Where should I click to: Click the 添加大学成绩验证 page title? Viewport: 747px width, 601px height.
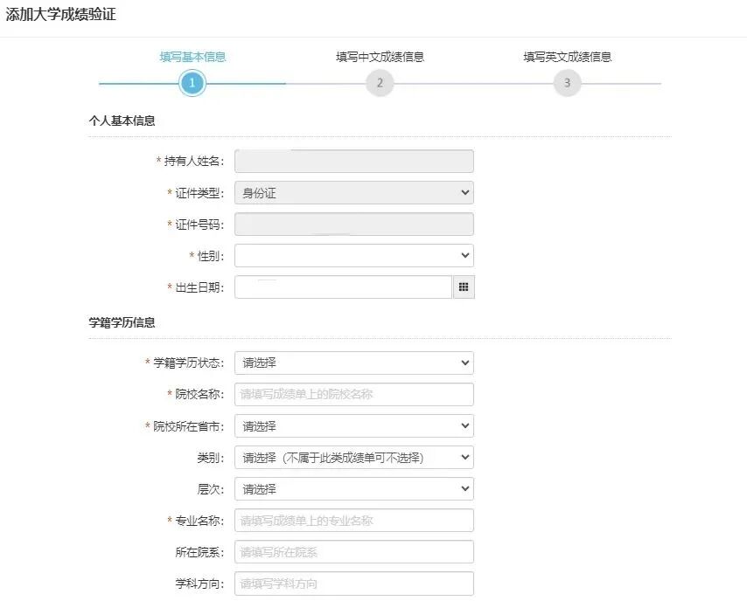61,14
